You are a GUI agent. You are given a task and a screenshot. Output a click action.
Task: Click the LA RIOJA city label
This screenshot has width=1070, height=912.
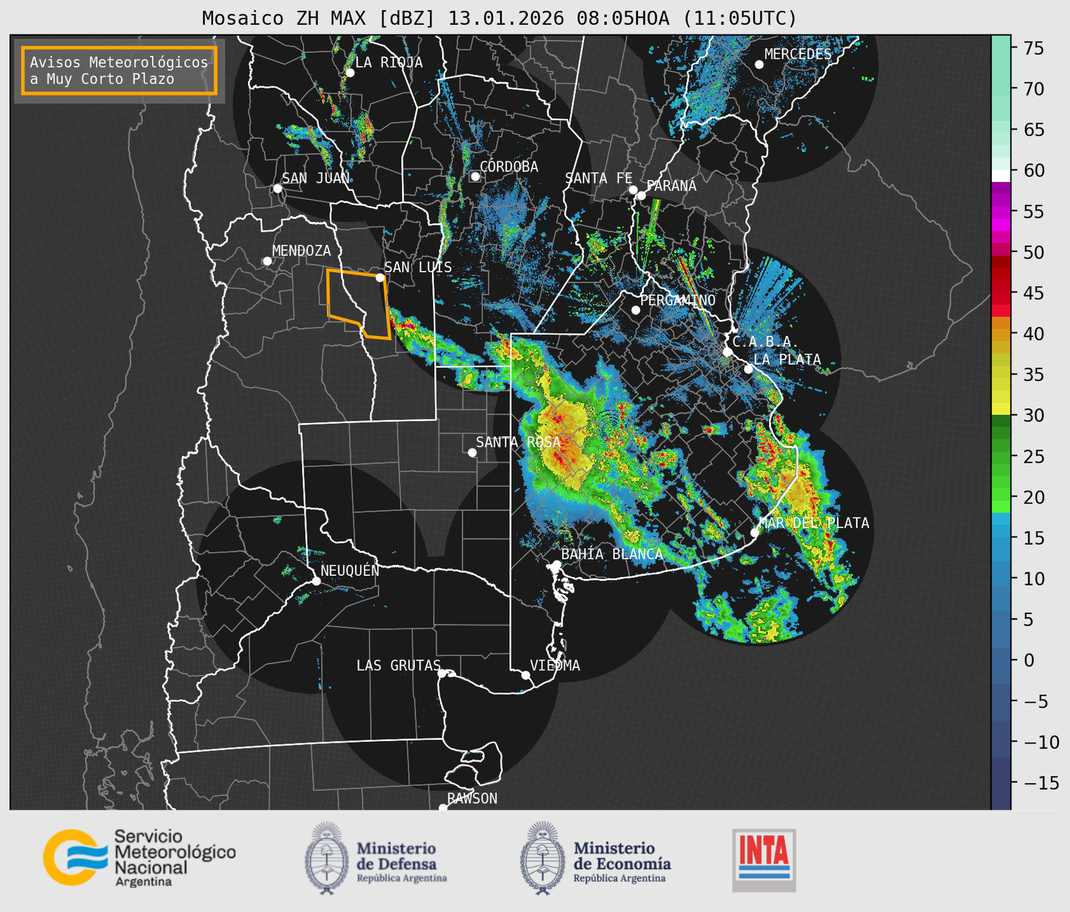point(389,62)
